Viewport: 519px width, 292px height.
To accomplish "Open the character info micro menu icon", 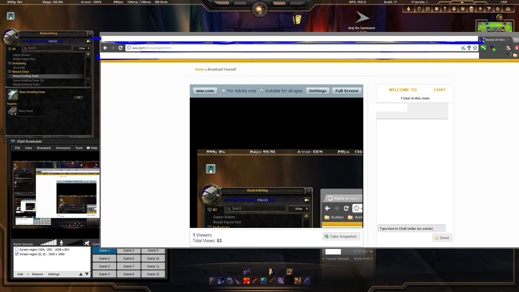I will 408,9.
